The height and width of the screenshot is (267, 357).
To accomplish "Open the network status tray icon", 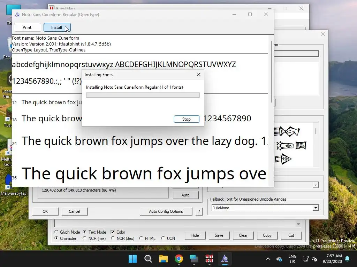I will (x=305, y=259).
